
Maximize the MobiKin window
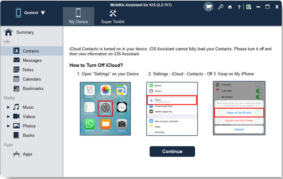tap(268, 7)
